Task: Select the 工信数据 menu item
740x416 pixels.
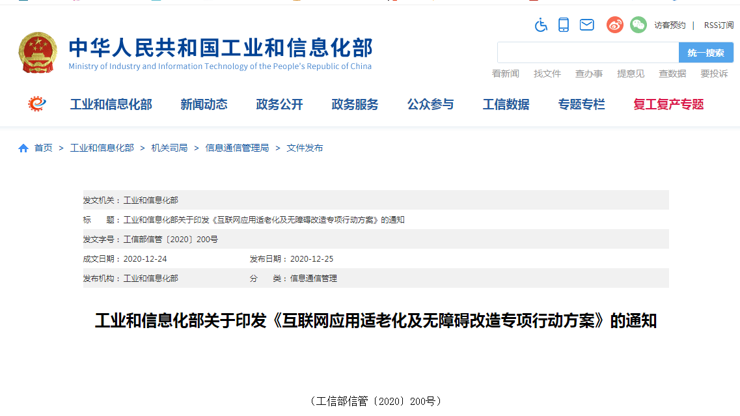Action: [x=506, y=104]
